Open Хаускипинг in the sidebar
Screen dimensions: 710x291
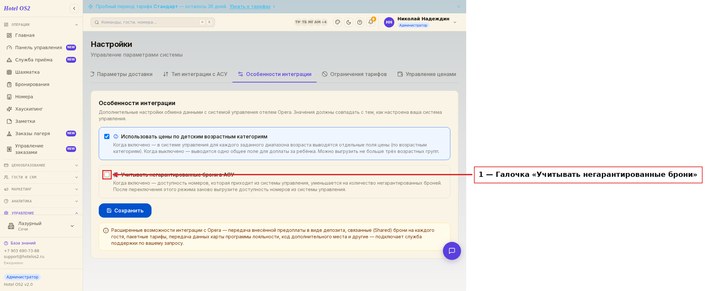(x=41, y=109)
